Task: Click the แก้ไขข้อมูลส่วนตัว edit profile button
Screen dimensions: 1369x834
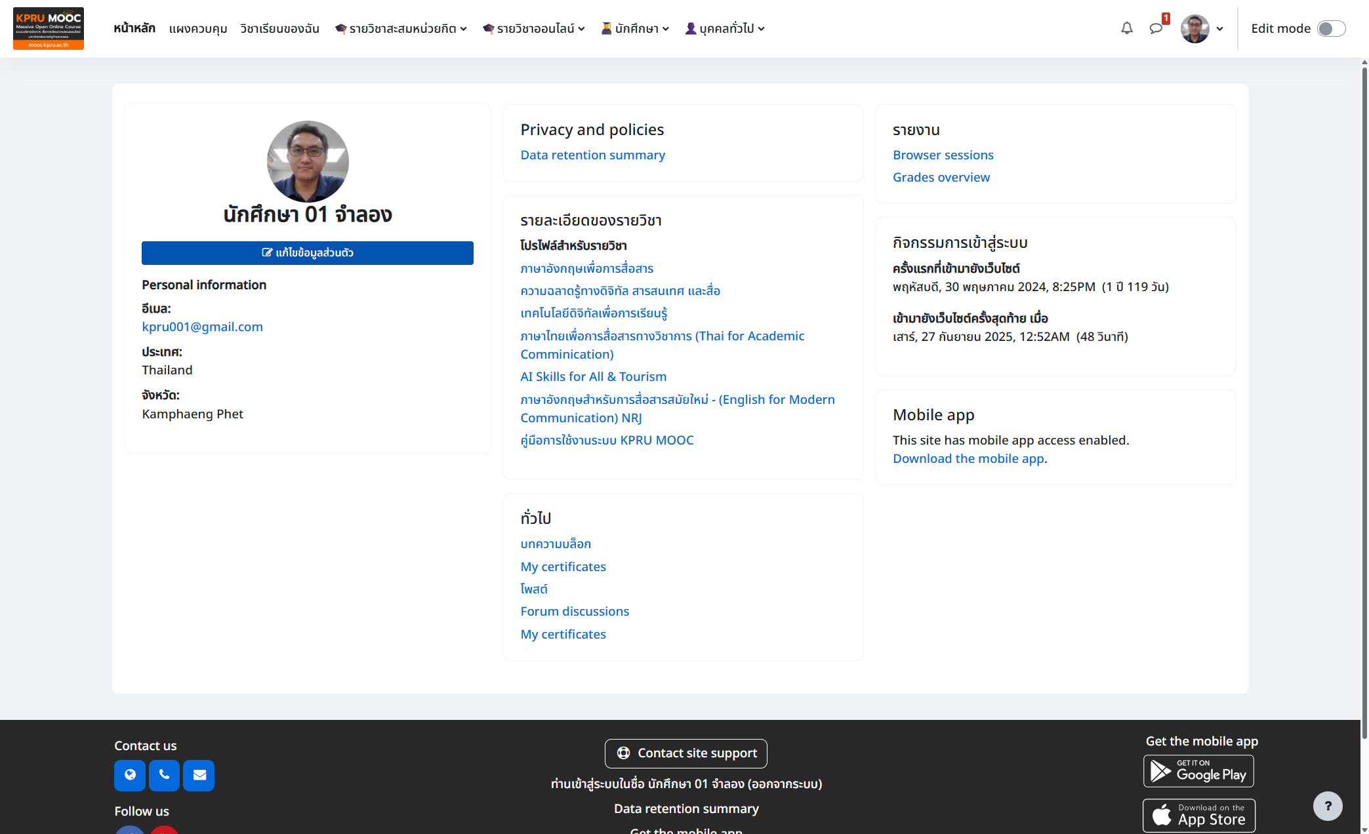Action: (x=308, y=253)
